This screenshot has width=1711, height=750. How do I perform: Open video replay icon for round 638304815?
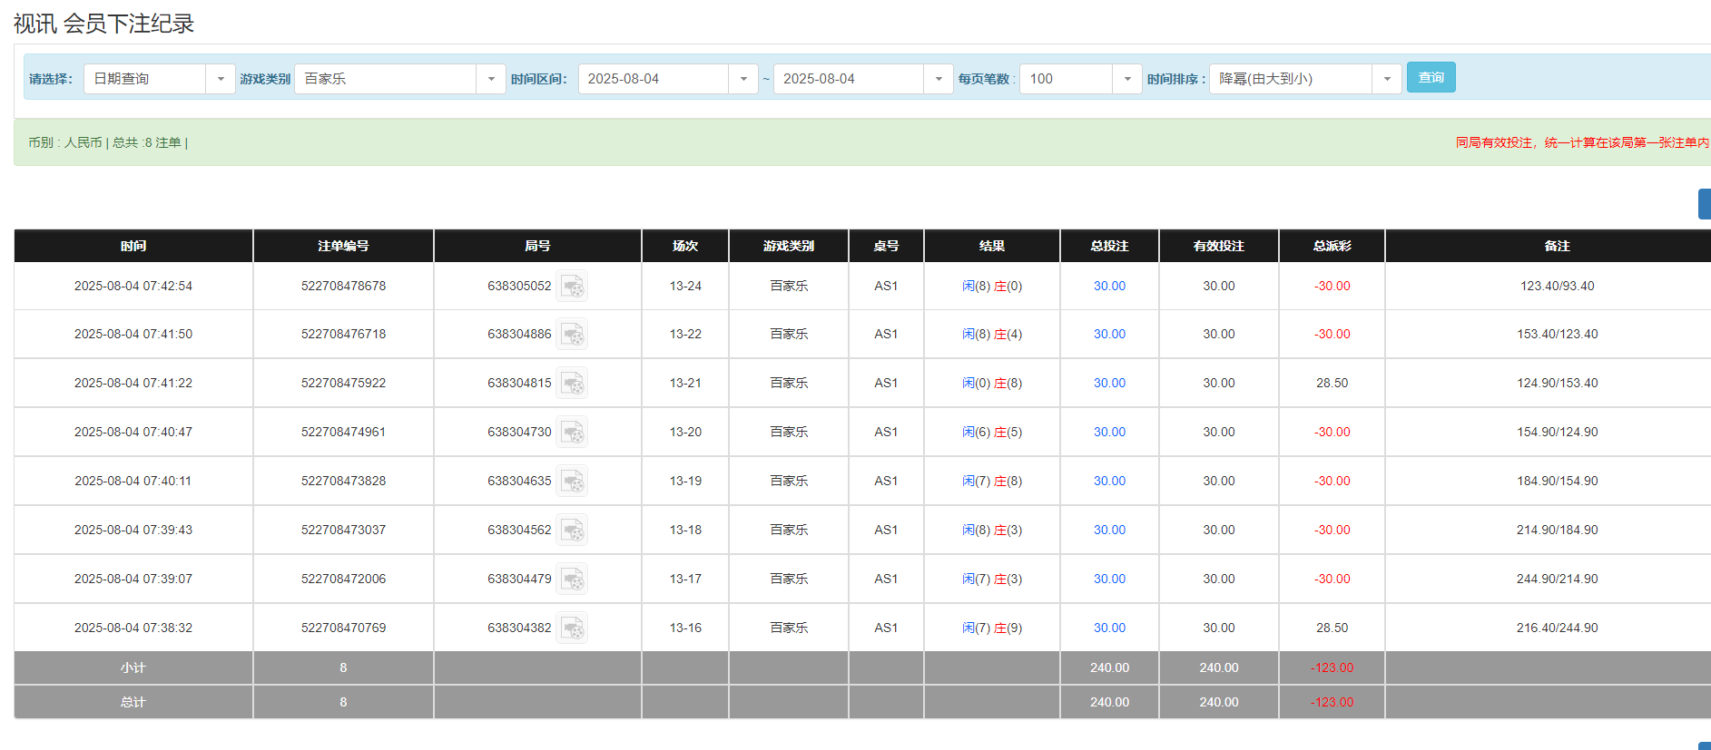pos(572,384)
